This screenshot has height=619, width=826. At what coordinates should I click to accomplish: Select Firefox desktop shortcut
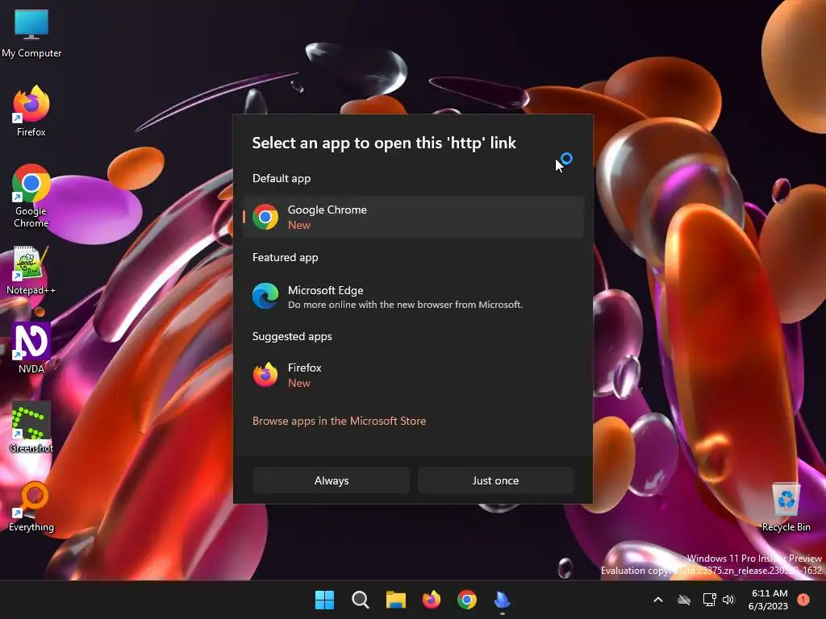[31, 111]
